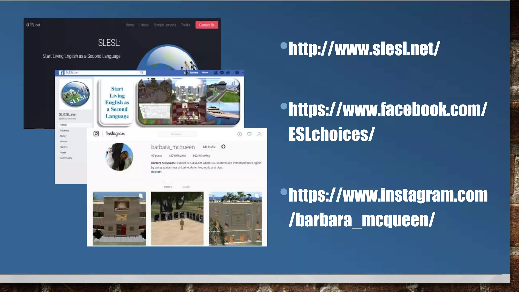Switch to Instagram SAVED tab
This screenshot has height=292, width=519.
pyautogui.click(x=186, y=187)
